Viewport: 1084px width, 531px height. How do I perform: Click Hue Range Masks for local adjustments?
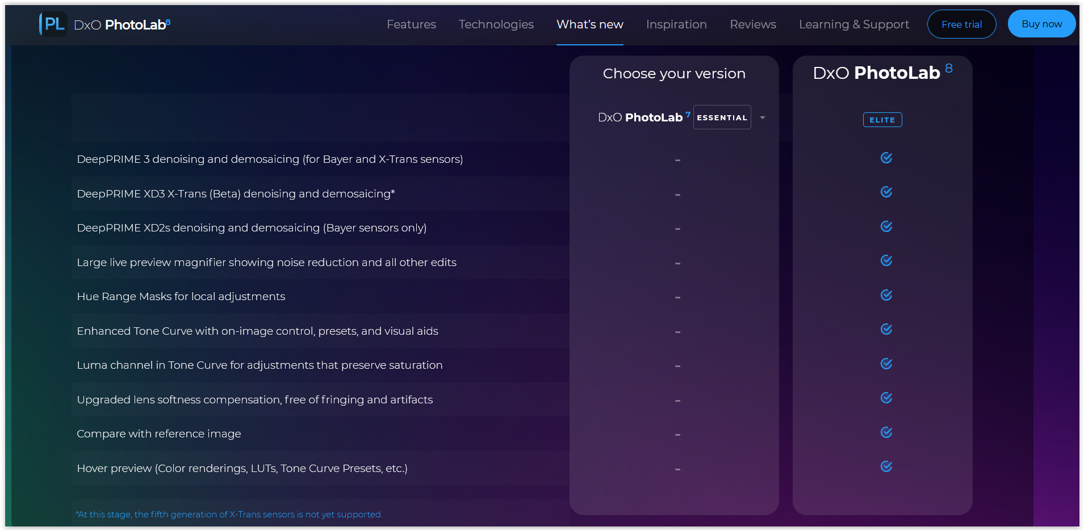[181, 297]
